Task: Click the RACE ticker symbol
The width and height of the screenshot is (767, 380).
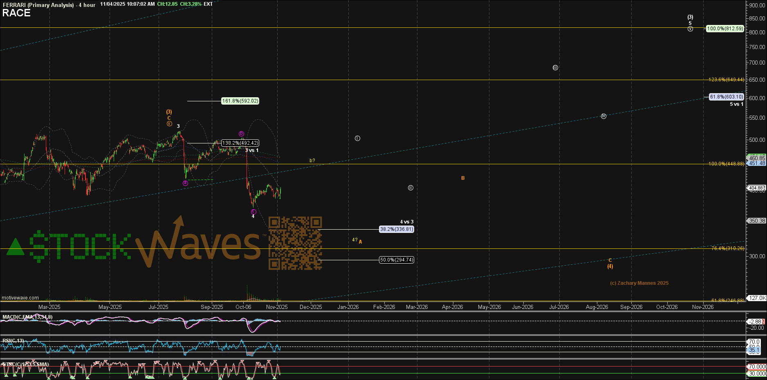Action: click(x=16, y=13)
